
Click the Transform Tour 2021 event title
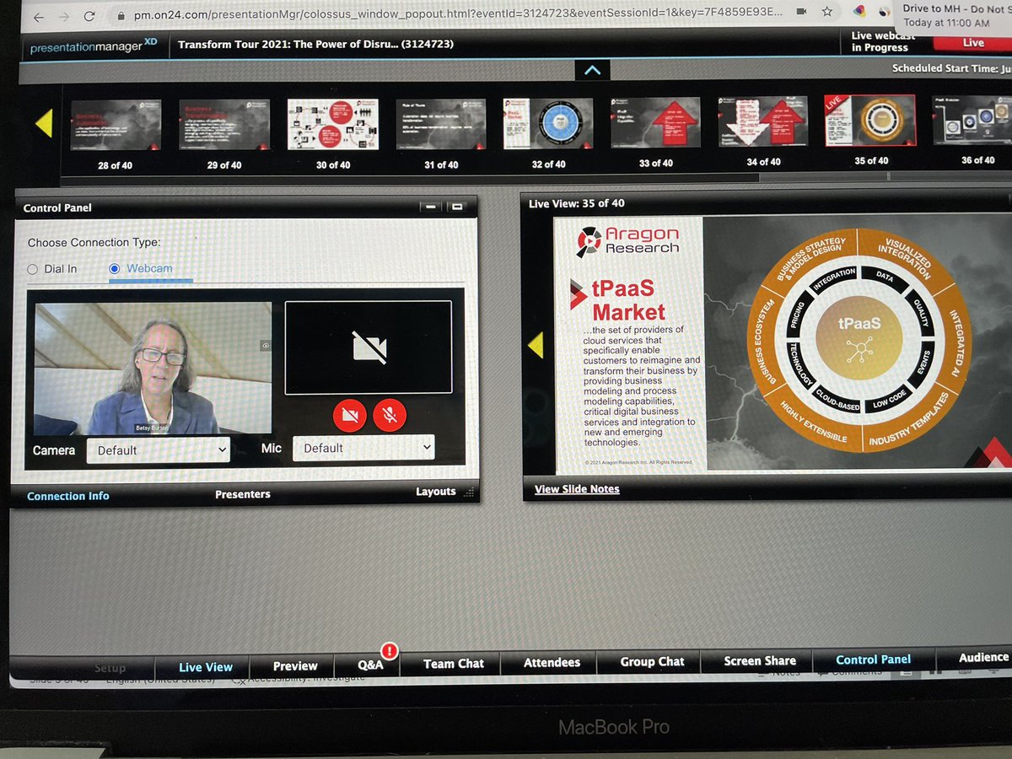point(315,44)
